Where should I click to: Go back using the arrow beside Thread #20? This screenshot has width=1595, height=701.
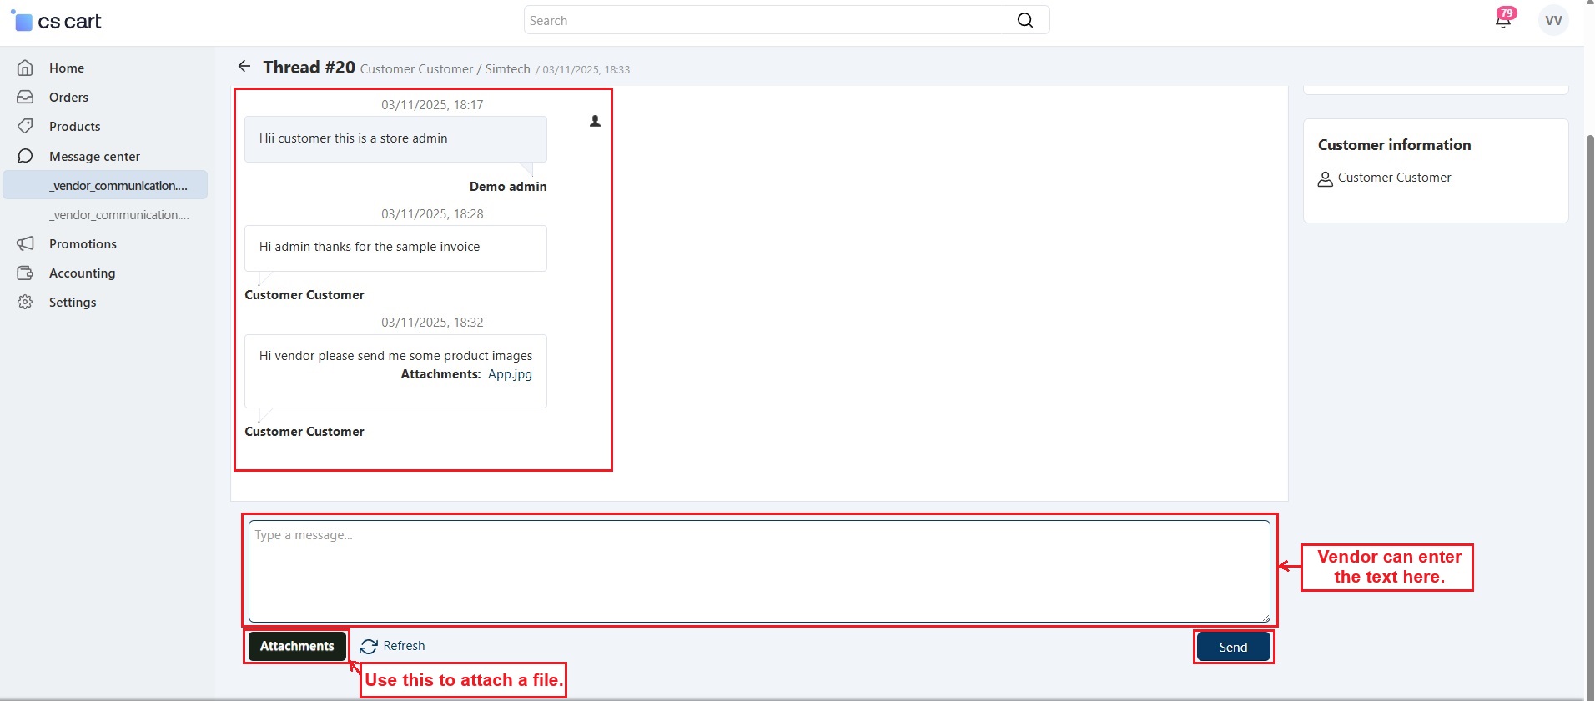244,67
